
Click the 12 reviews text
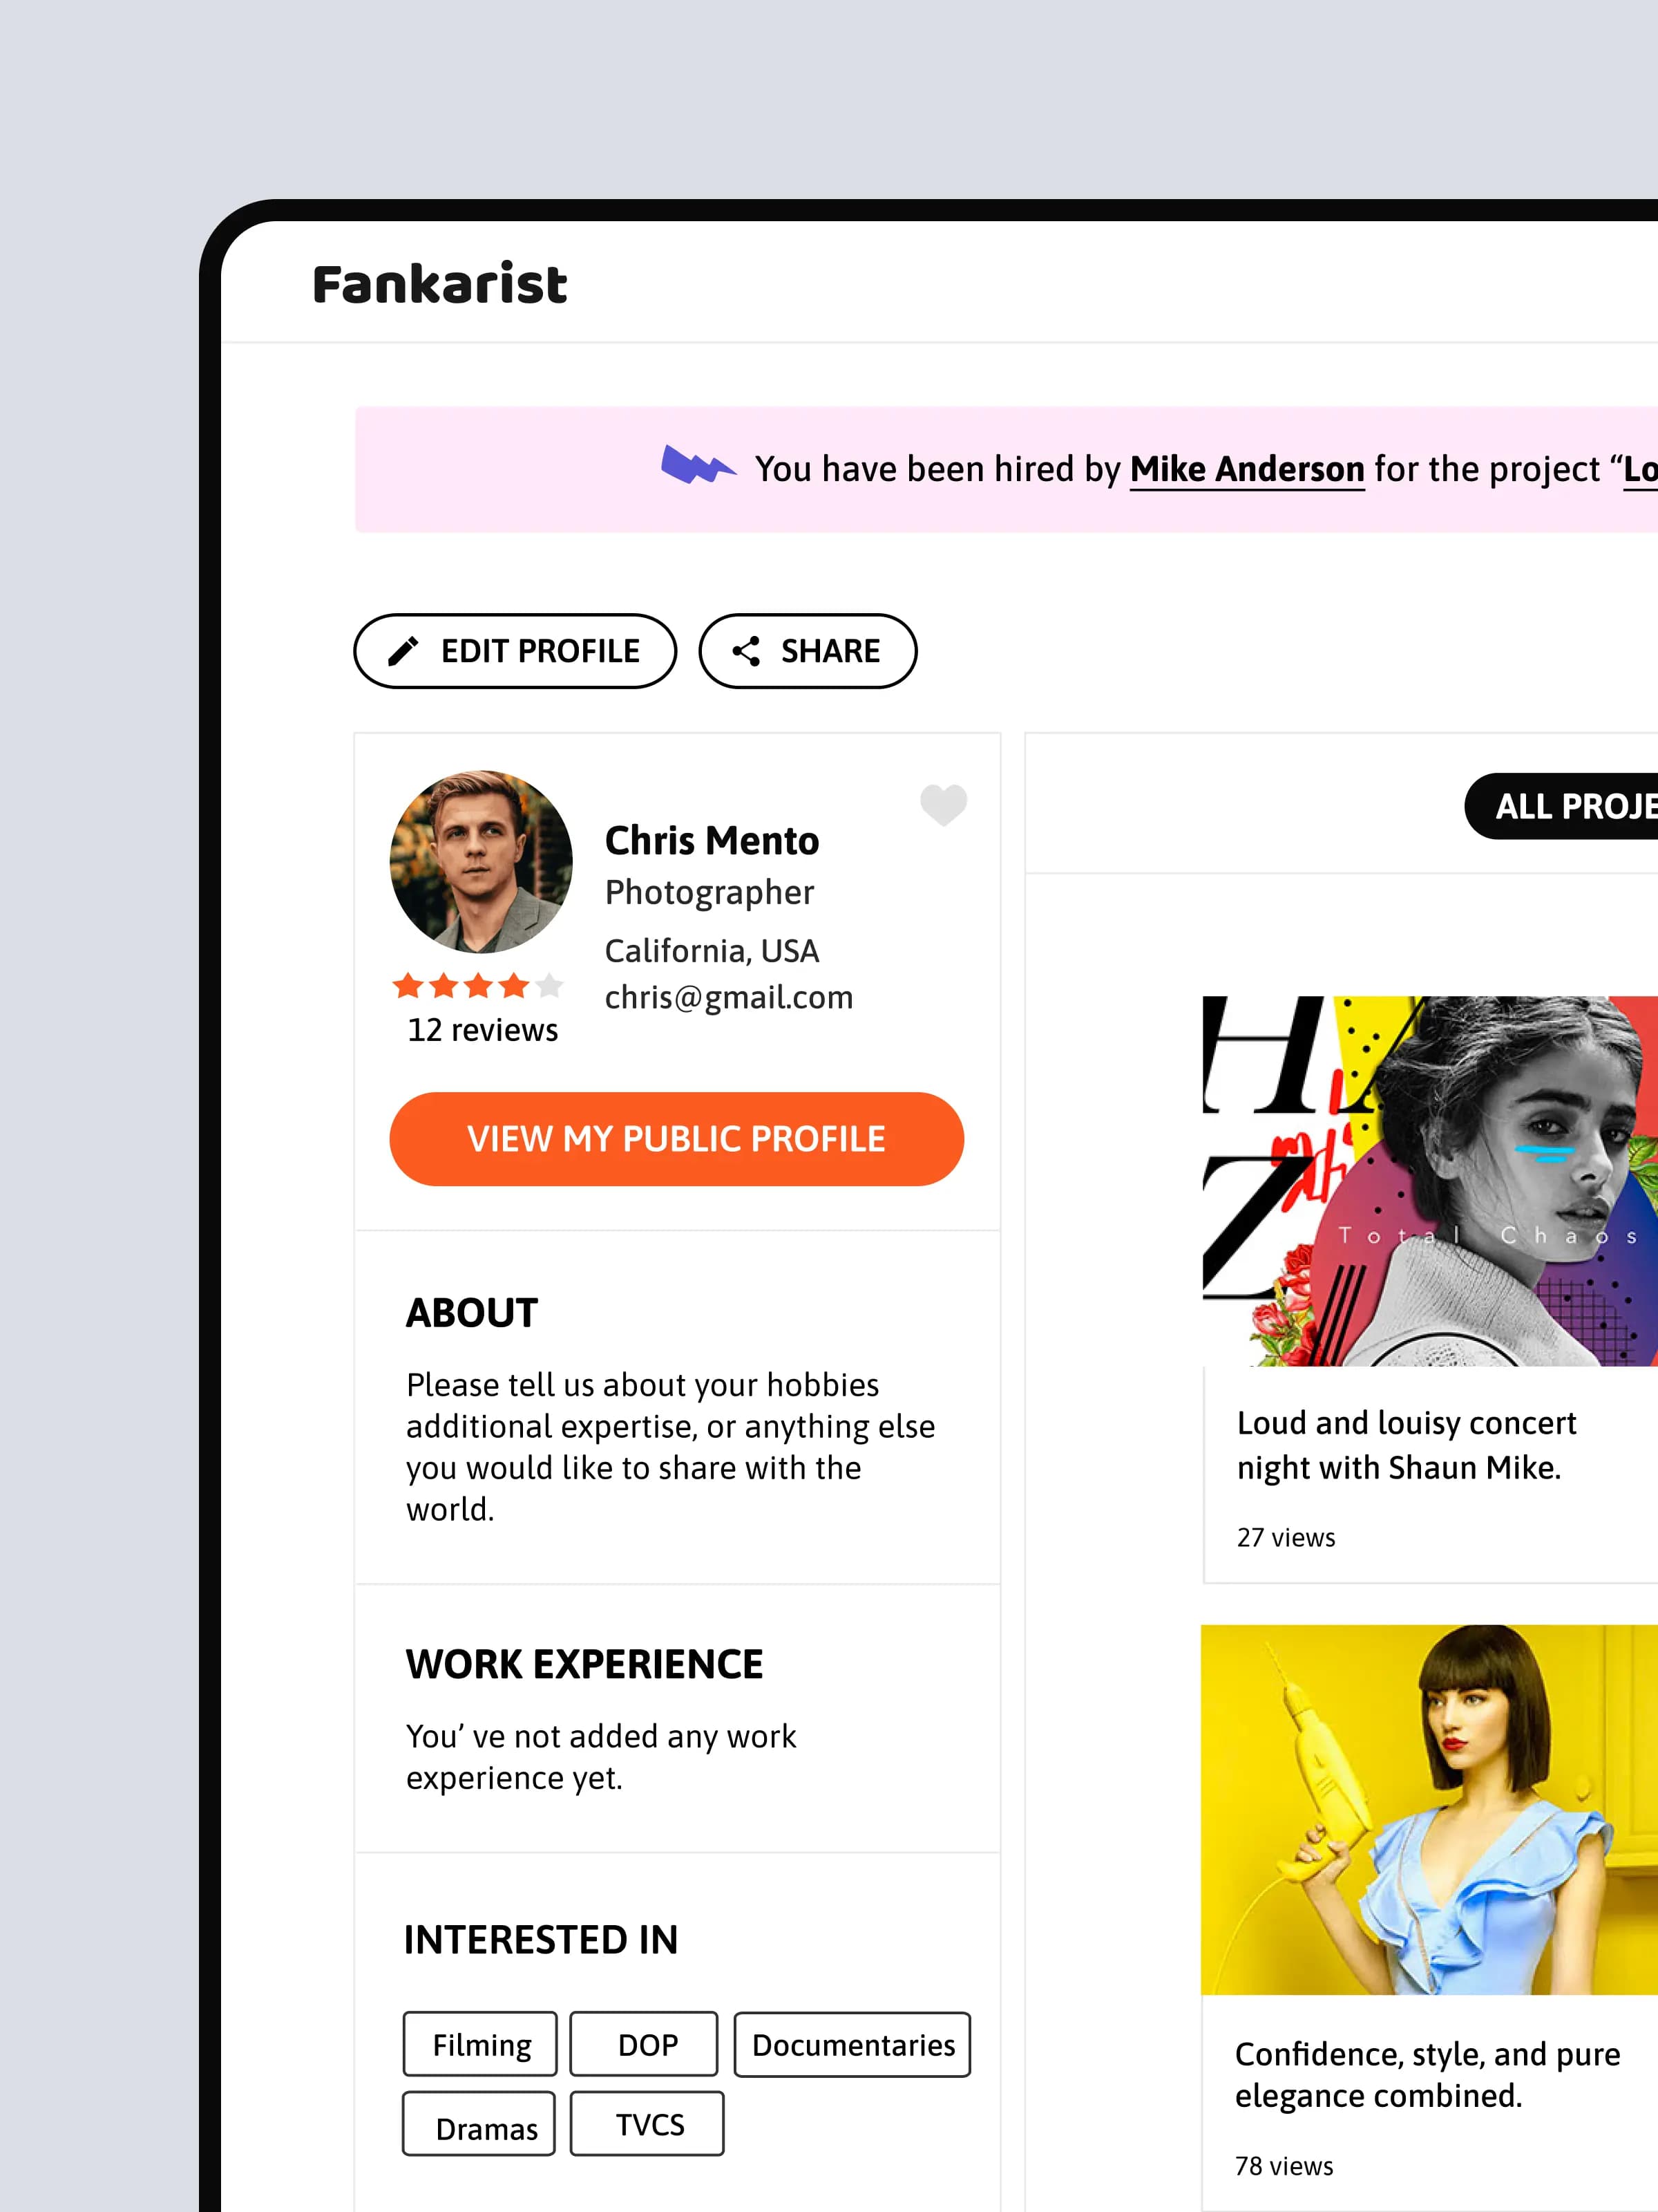click(483, 1030)
